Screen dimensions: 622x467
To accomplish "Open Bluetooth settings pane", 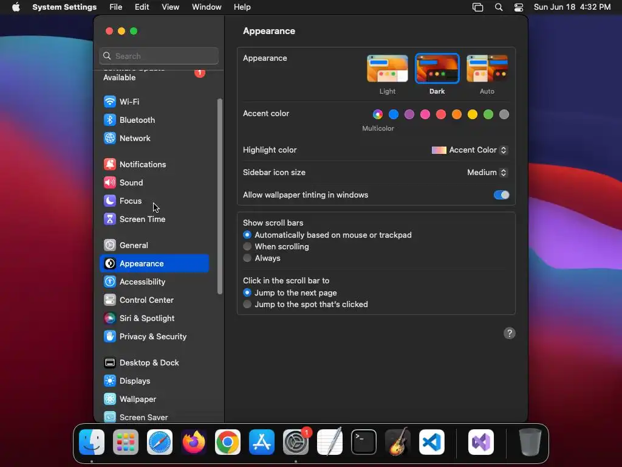I will (154, 120).
